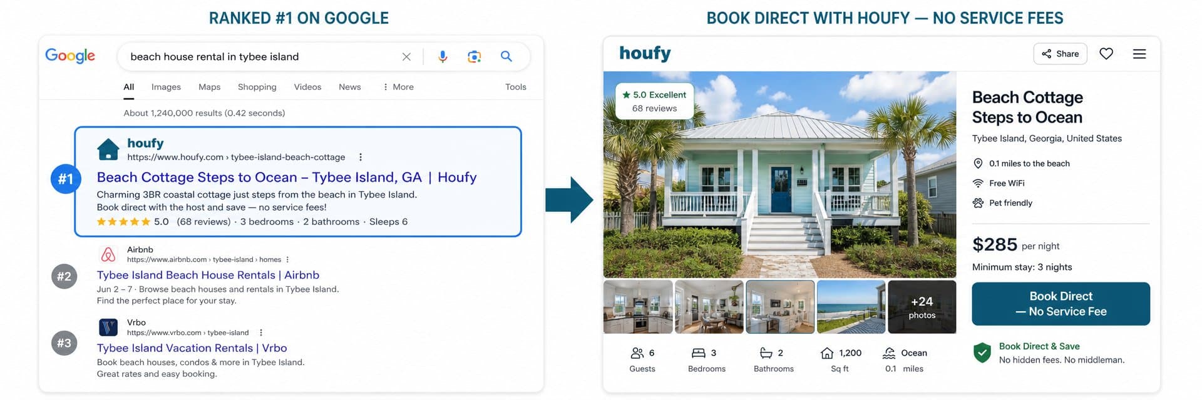1202x400 pixels.
Task: Click the vrbo.com tybee-island URL
Action: pyautogui.click(x=188, y=332)
